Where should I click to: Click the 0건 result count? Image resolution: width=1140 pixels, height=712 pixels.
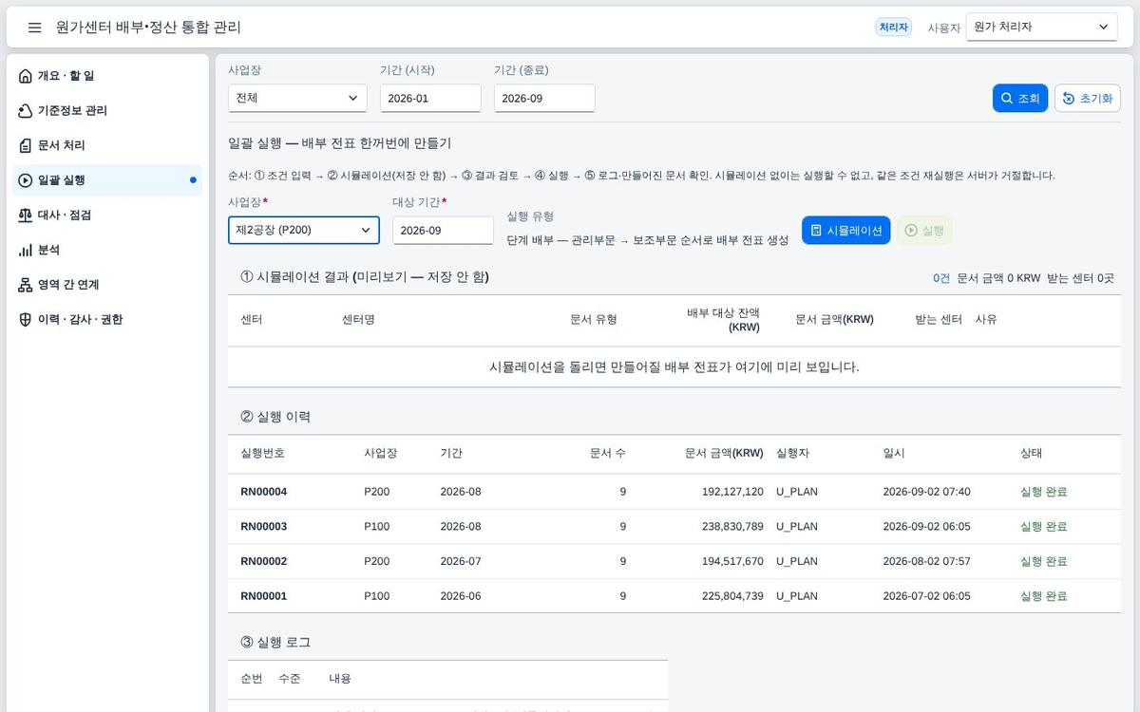pyautogui.click(x=941, y=278)
